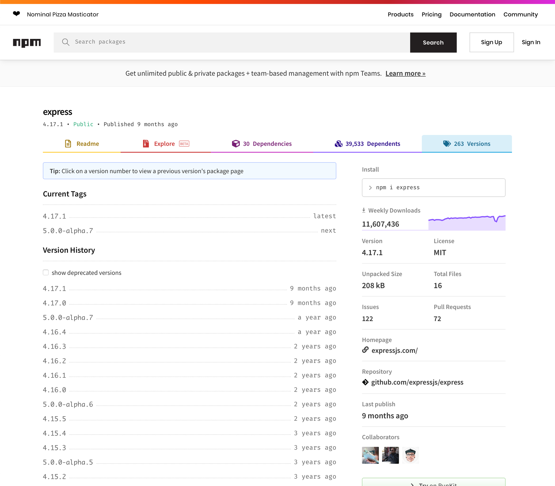Open version 4.15.2
Image resolution: width=555 pixels, height=486 pixels.
tap(54, 477)
